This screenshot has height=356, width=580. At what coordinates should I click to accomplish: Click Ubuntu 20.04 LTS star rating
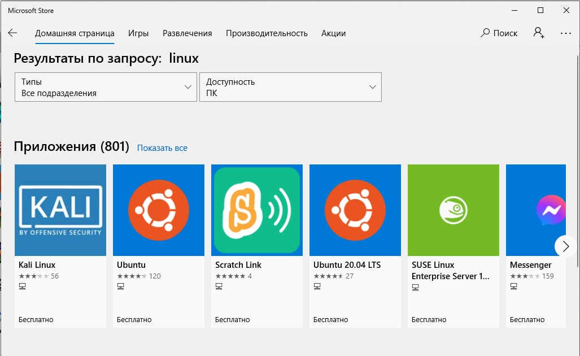329,276
